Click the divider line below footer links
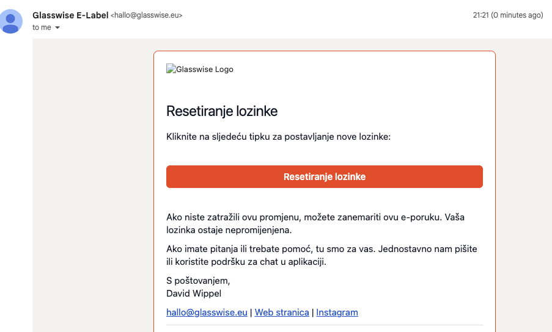Viewport: 552px width, 332px height. [x=324, y=325]
